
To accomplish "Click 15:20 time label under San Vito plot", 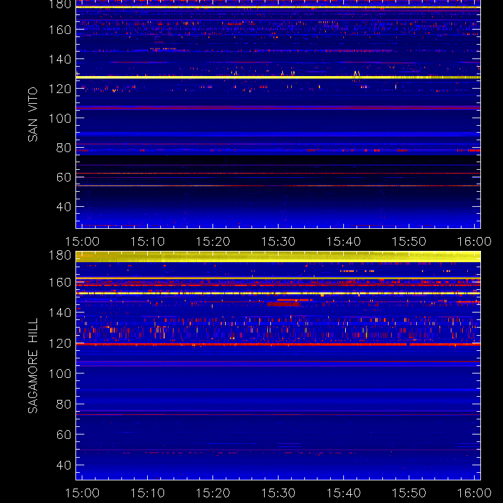I will [x=213, y=241].
